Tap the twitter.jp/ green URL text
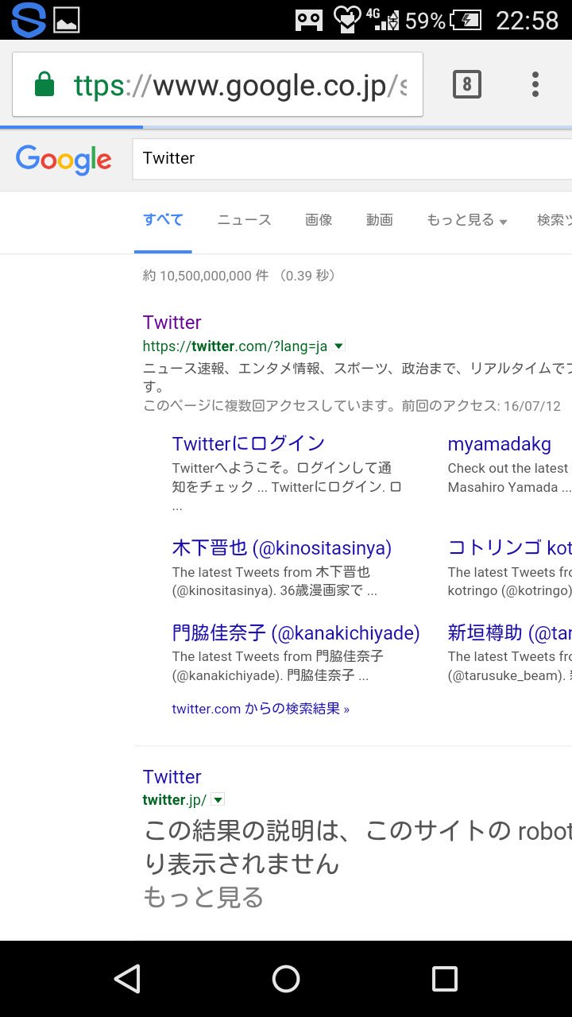This screenshot has width=572, height=1017. (175, 800)
